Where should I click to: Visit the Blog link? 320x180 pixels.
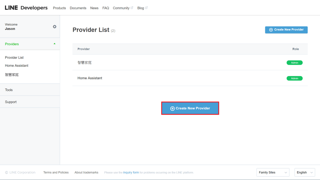[140, 8]
